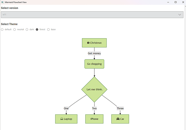Maximize the Mermaid Flowchart View window
The height and width of the screenshot is (130, 186).
[175, 2]
